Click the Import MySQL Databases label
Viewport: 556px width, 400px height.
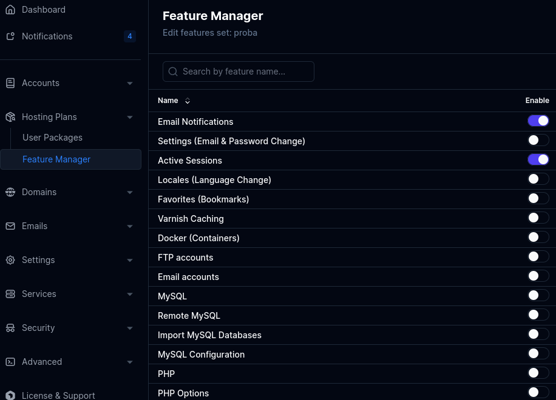tap(209, 335)
